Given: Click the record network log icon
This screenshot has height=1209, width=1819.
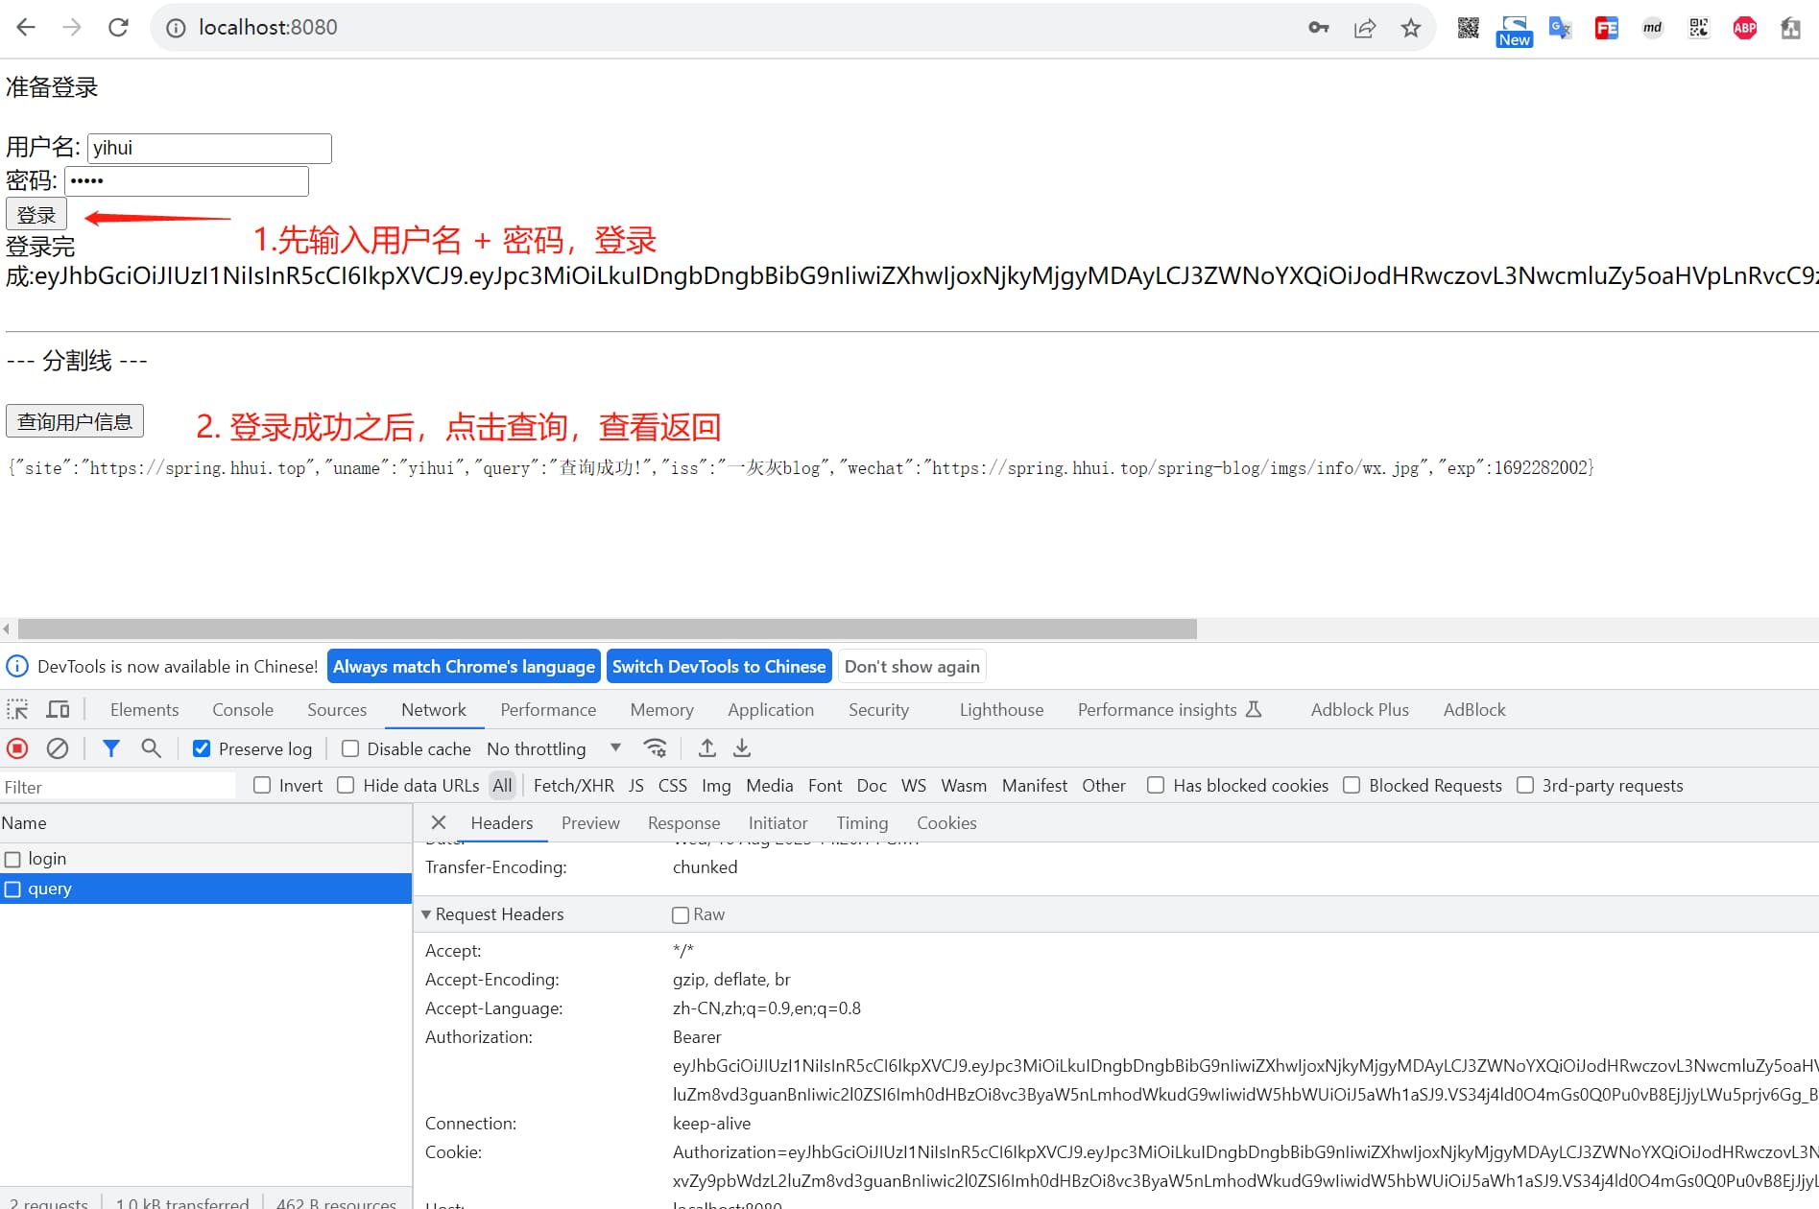Looking at the screenshot, I should (17, 748).
